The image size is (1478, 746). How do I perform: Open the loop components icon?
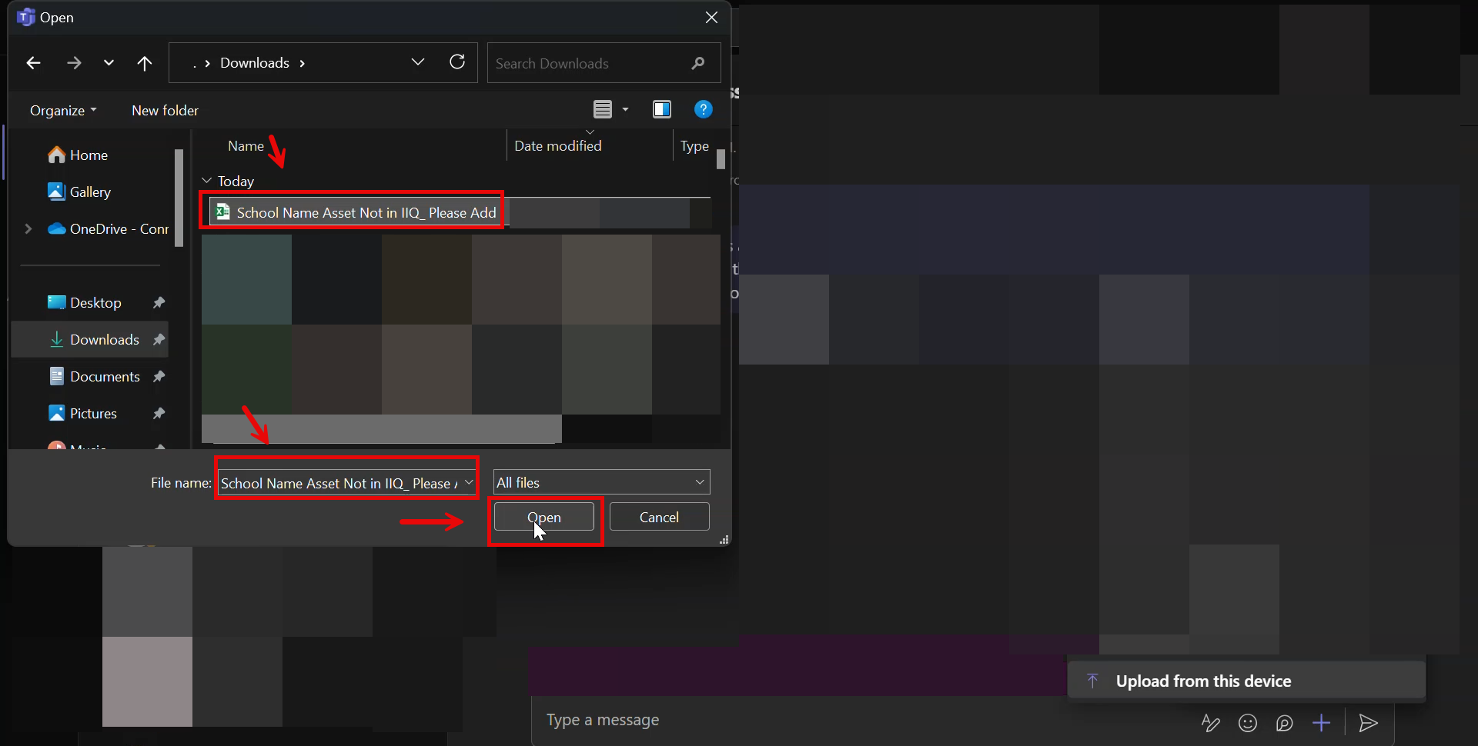pos(1284,723)
